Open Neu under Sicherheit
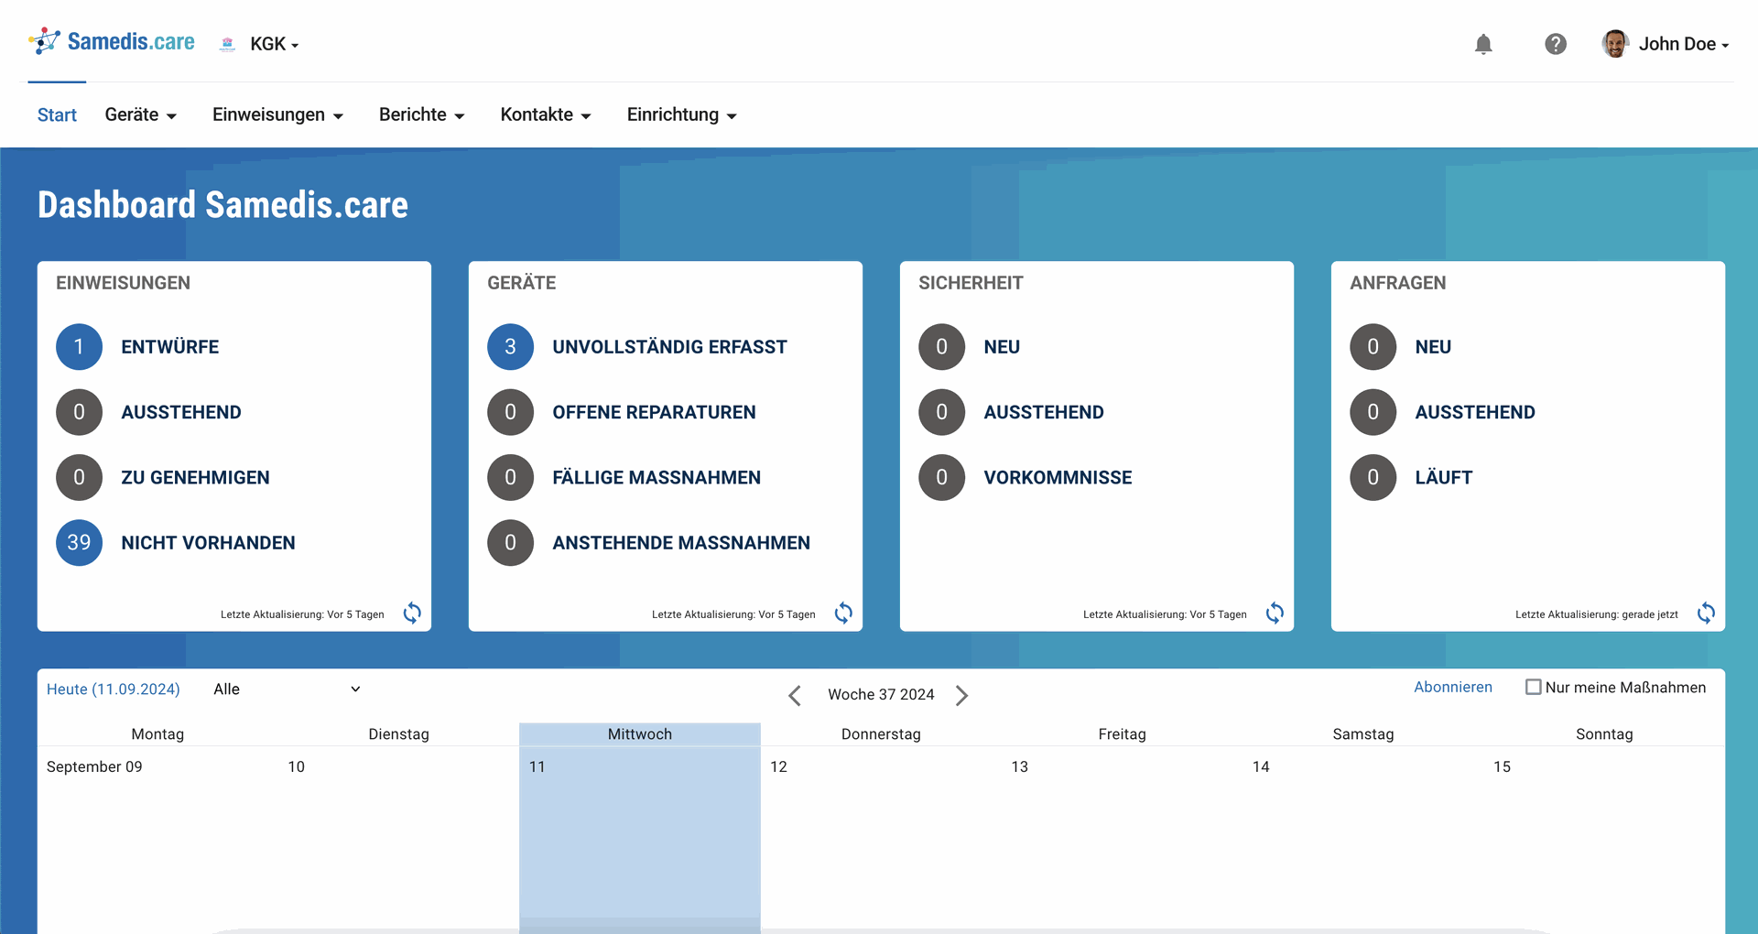The image size is (1758, 934). click(1002, 347)
